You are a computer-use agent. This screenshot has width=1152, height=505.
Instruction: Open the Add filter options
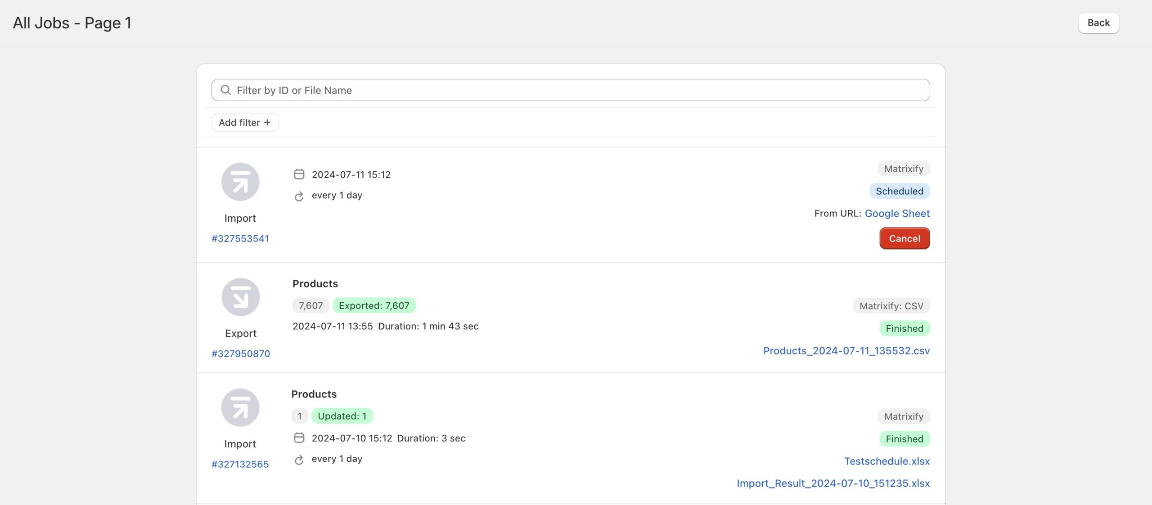pos(245,122)
